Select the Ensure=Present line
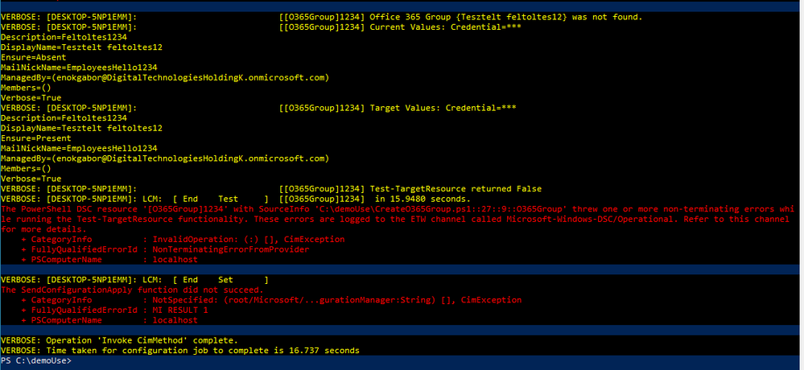Image resolution: width=804 pixels, height=370 pixels. [x=36, y=138]
